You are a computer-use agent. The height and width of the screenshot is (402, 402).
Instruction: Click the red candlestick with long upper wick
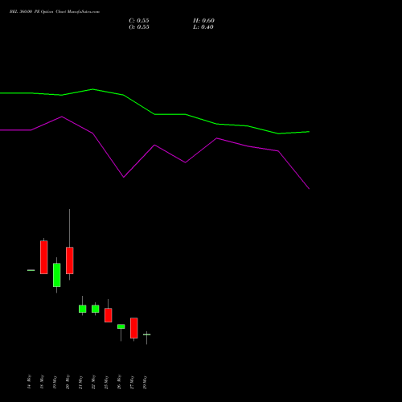click(x=70, y=260)
